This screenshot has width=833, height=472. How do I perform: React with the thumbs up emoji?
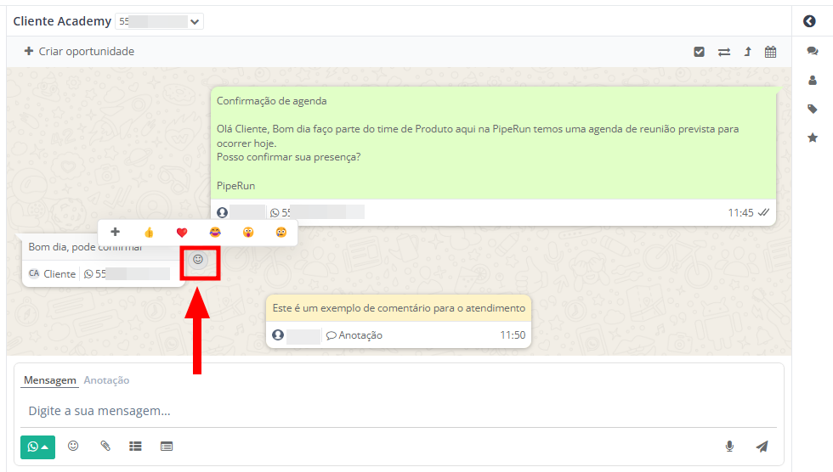coord(149,233)
